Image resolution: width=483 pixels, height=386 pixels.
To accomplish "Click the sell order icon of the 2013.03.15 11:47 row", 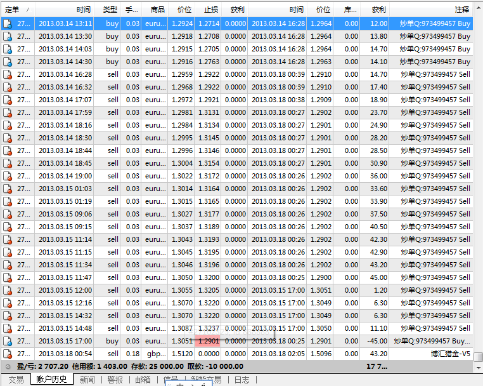I will click(8, 277).
